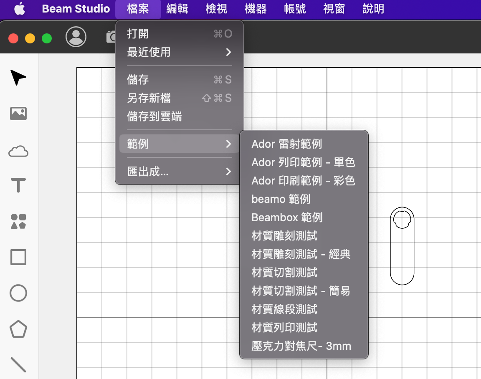Open the 機器 menu
The height and width of the screenshot is (379, 481).
256,9
